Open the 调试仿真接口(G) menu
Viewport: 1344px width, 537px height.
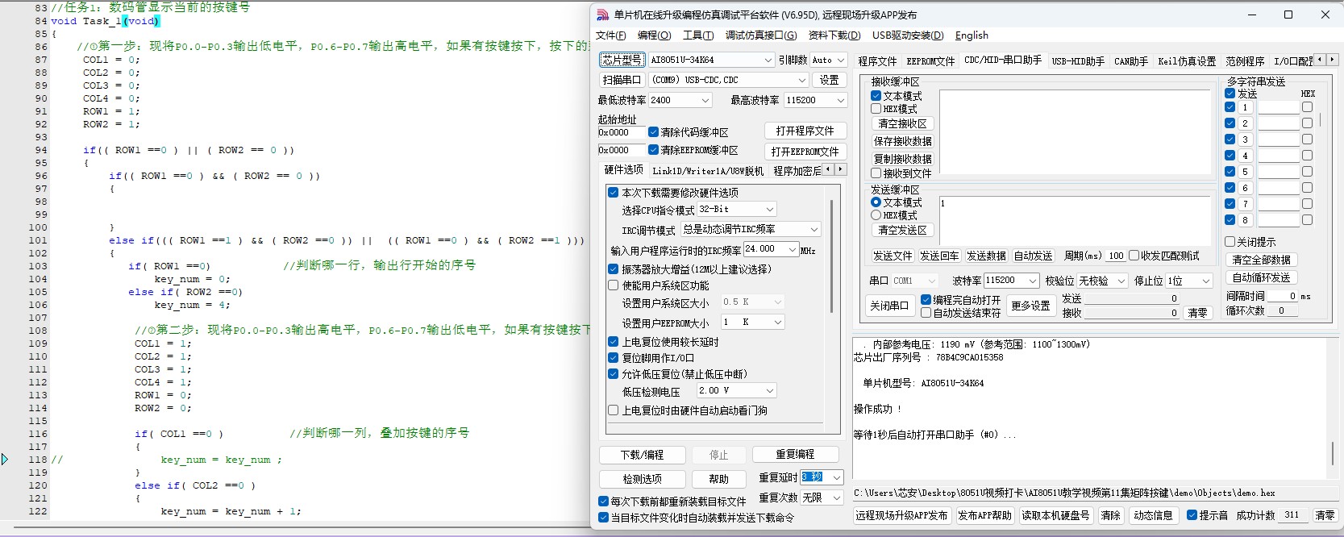[760, 35]
